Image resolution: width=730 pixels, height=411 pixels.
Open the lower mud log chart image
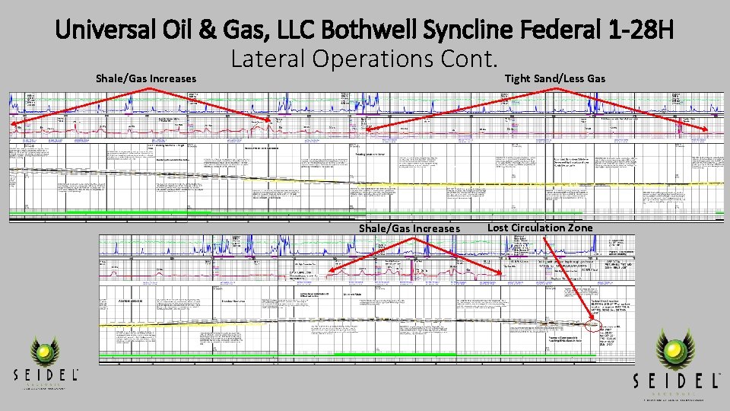pyautogui.click(x=367, y=299)
